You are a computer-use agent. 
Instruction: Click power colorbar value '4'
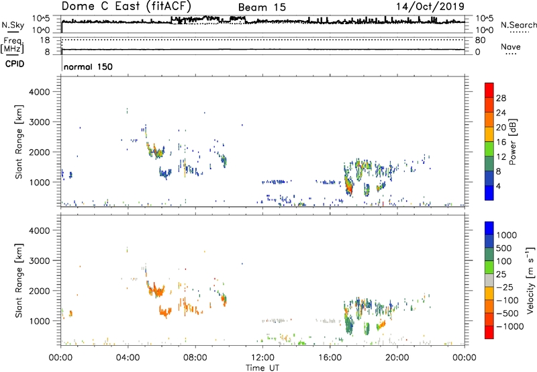tap(498, 186)
